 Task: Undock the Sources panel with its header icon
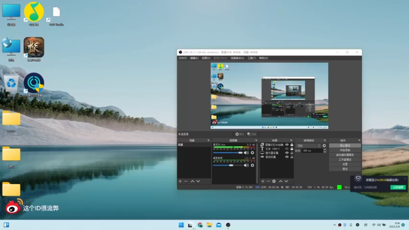tap(291, 140)
